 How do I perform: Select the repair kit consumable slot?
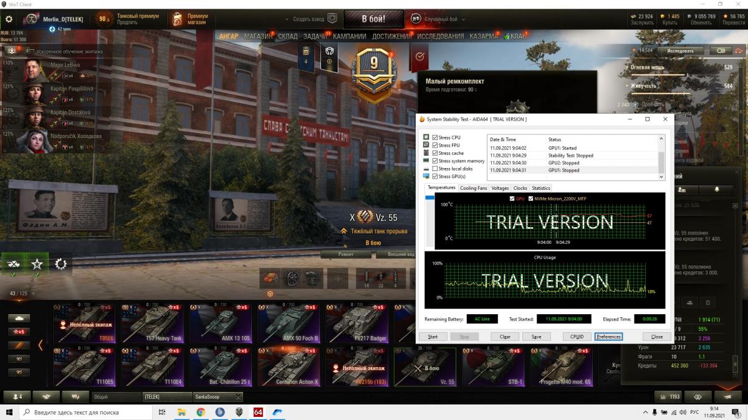tap(270, 278)
